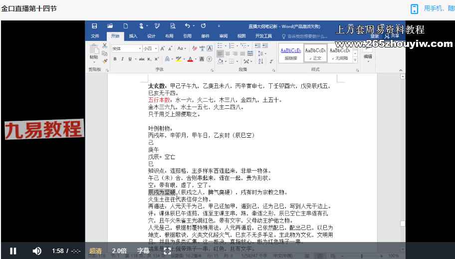Click the new blank document icon

126,26
